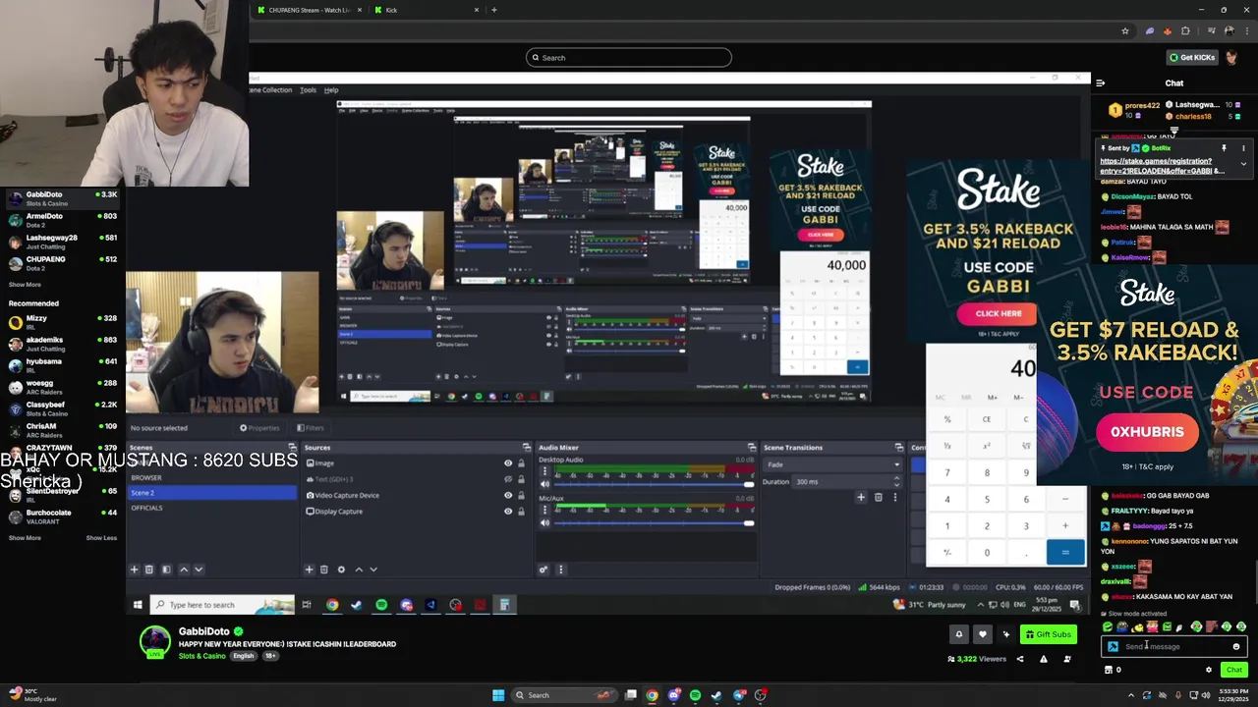Unpin the pinned BotRix message
1258x707 pixels.
[1224, 148]
